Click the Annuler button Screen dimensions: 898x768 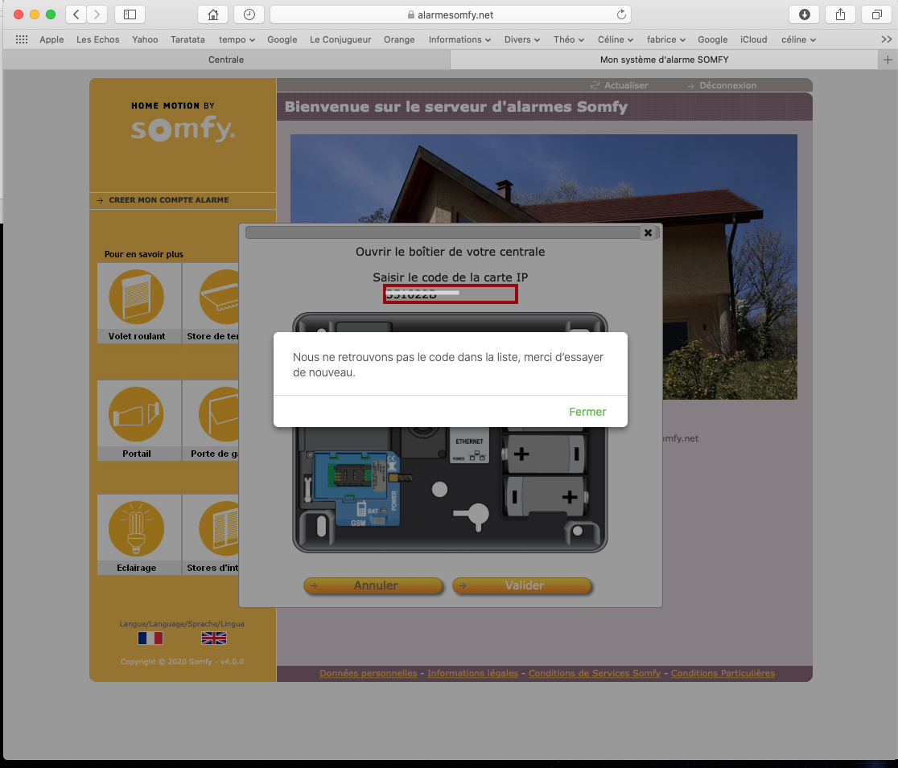point(373,585)
